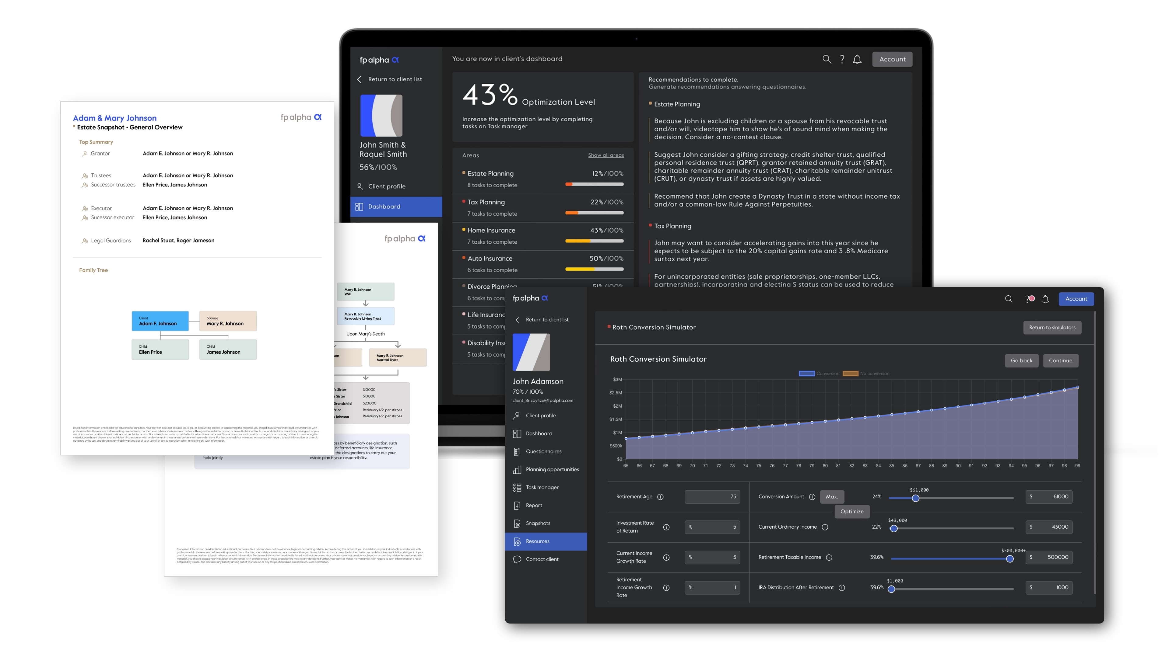Click Conversion Amount slider handle
The width and height of the screenshot is (1169, 657).
click(915, 498)
